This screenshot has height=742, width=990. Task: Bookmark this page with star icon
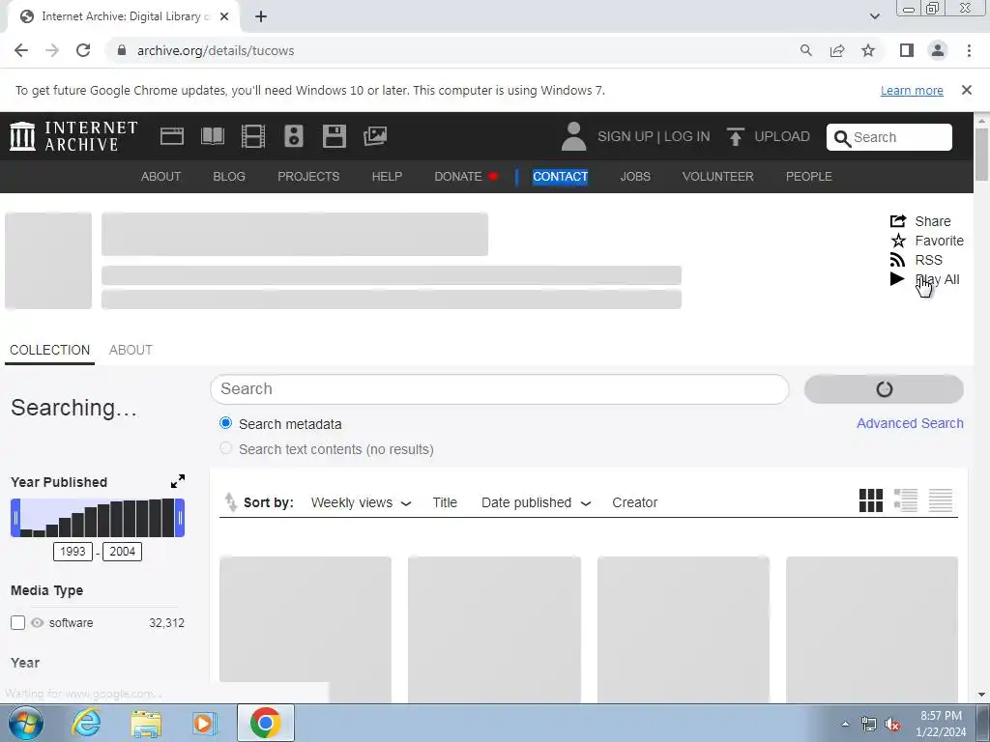[868, 50]
